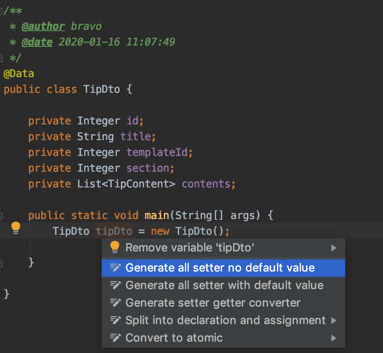Click pencil icon of Split into declaration and assignment
Image resolution: width=383 pixels, height=353 pixels.
[115, 320]
